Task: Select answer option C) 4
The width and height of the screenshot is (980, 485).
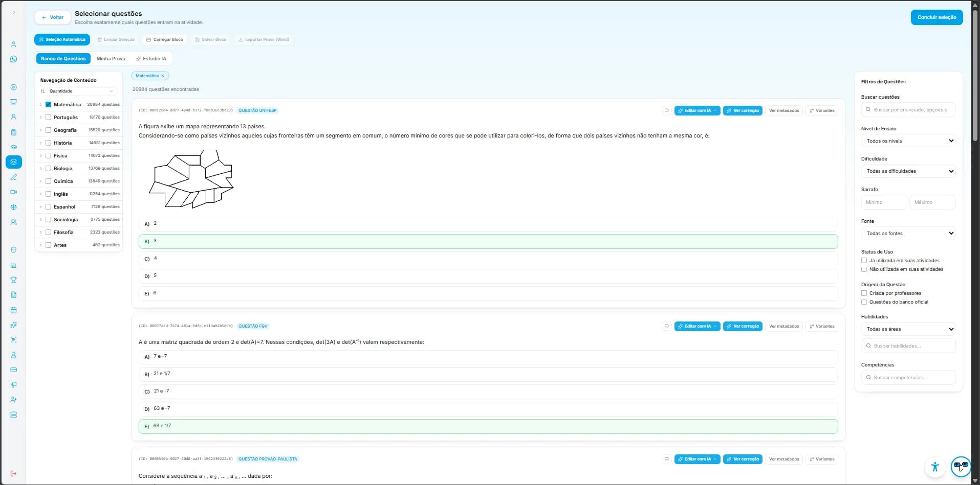Action: pos(488,259)
